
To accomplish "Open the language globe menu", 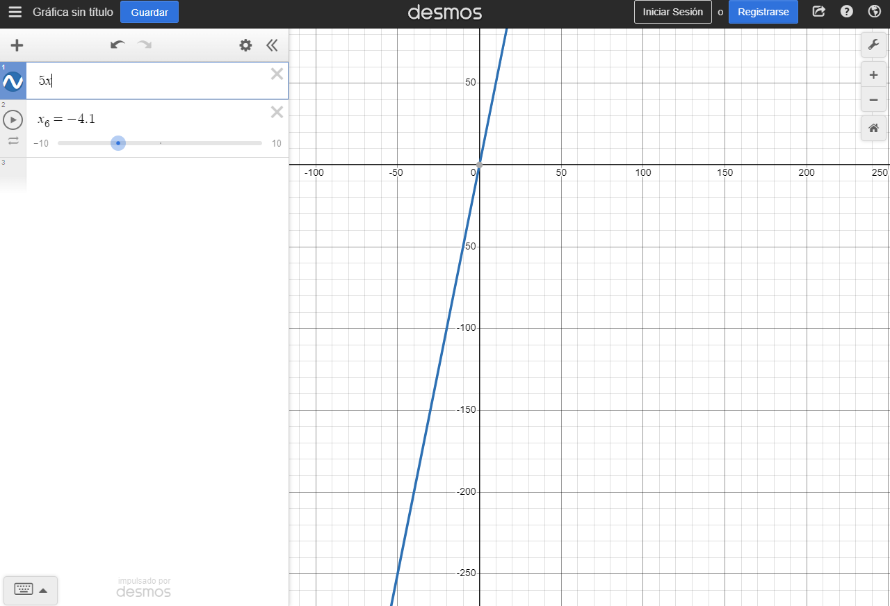I will coord(874,12).
